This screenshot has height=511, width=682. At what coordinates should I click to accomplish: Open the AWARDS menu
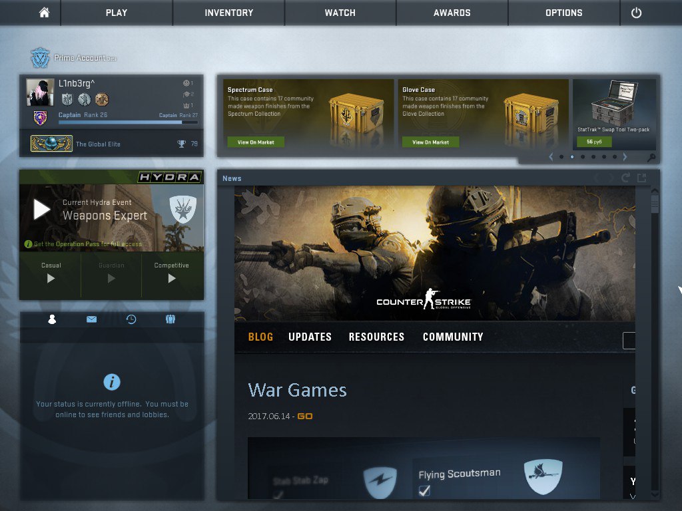click(x=452, y=13)
